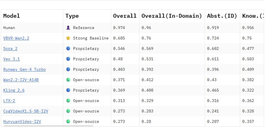The height and width of the screenshot is (131, 273).
Task: Open the Runway Gen-4 Turbo link
Action: point(24,69)
